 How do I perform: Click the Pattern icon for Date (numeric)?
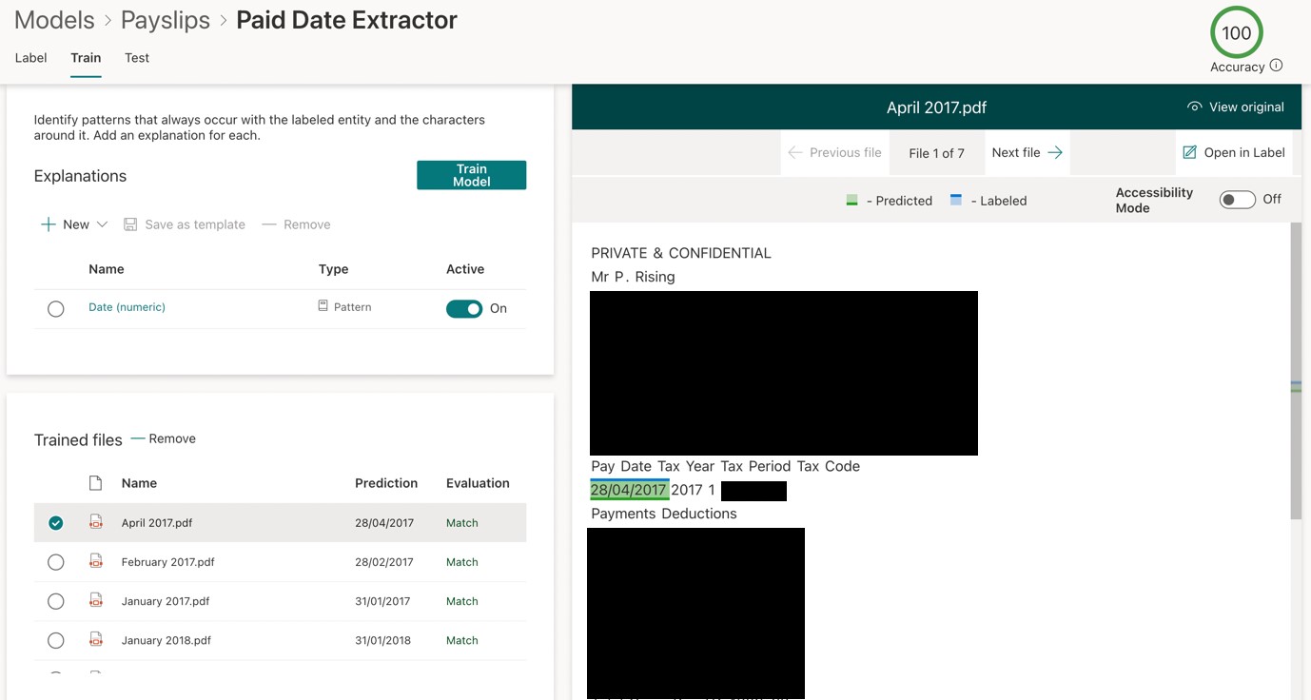click(x=322, y=306)
